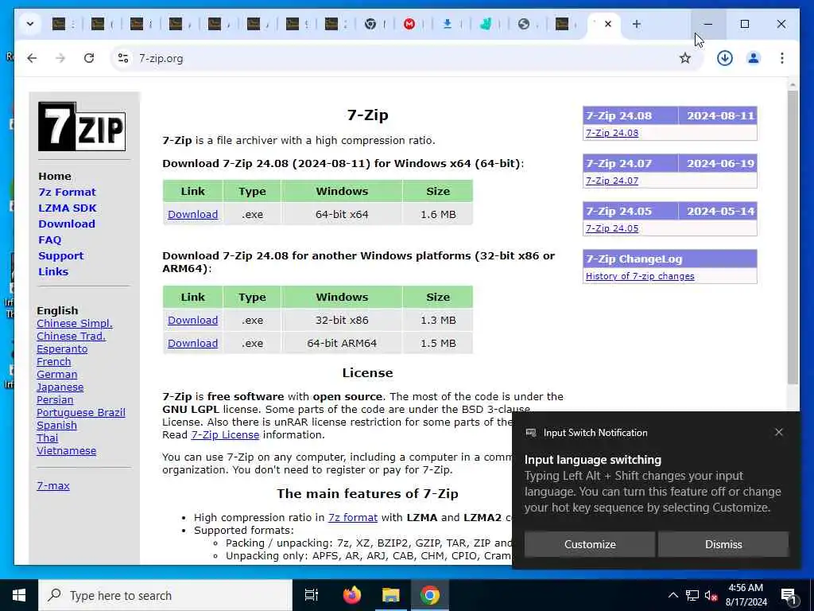This screenshot has width=814, height=611.
Task: Close the Input Switch Notification
Action: point(779,432)
